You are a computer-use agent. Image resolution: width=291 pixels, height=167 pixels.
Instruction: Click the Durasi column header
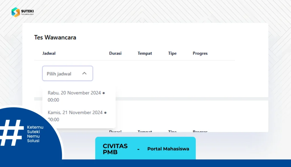tap(115, 53)
